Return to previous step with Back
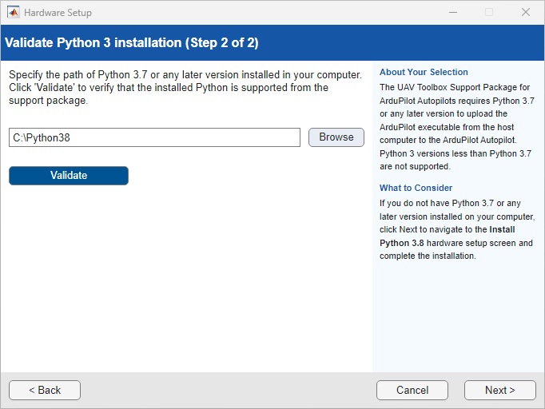The height and width of the screenshot is (409, 545). click(45, 390)
